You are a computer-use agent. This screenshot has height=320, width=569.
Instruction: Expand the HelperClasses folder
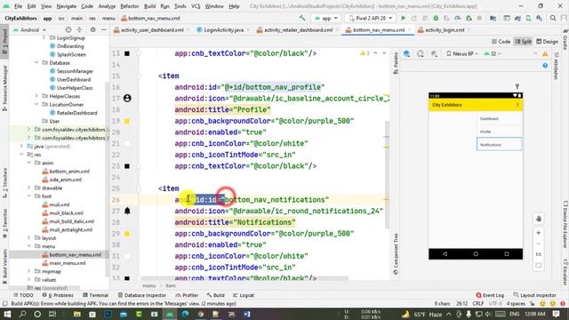[36, 96]
